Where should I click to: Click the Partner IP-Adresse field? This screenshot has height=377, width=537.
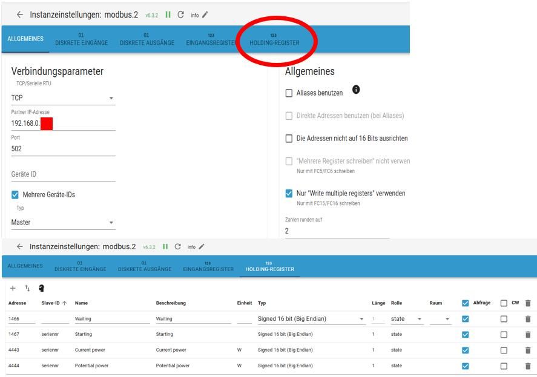point(64,123)
